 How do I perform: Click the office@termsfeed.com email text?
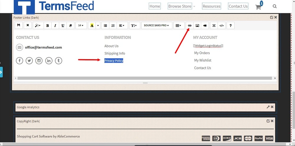(x=43, y=47)
